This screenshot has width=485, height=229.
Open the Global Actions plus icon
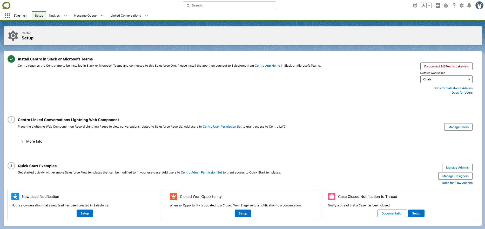[438, 5]
